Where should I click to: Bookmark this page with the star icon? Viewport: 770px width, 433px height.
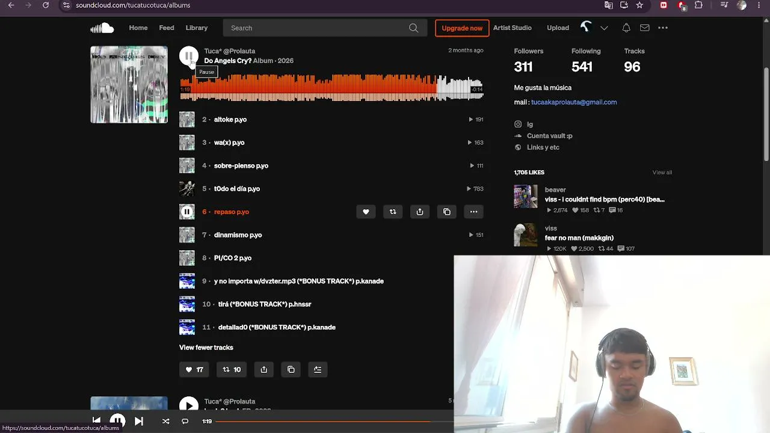coord(639,5)
